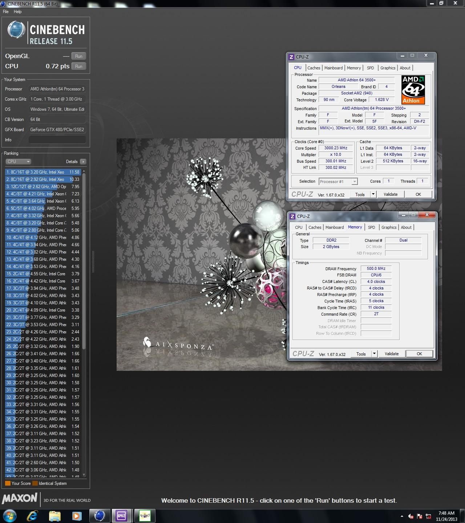
Task: Click the Identical System brown legend swatch
Action: [35, 483]
